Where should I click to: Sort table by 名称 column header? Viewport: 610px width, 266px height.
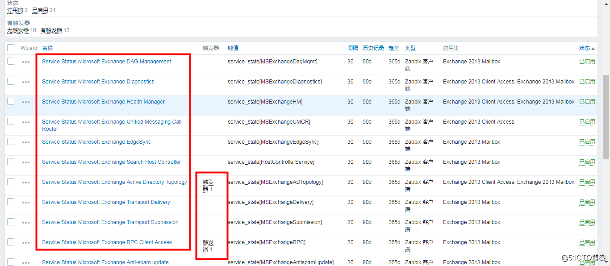pos(47,48)
